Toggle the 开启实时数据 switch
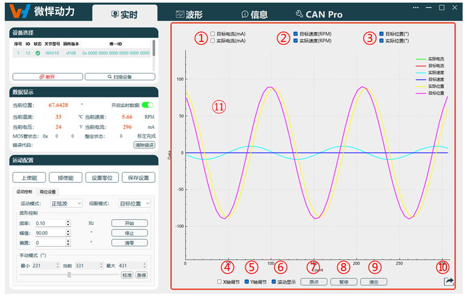This screenshot has width=467, height=296. 147,105
